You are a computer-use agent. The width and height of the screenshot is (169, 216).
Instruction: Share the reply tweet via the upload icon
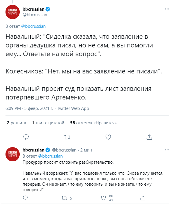click(143, 198)
